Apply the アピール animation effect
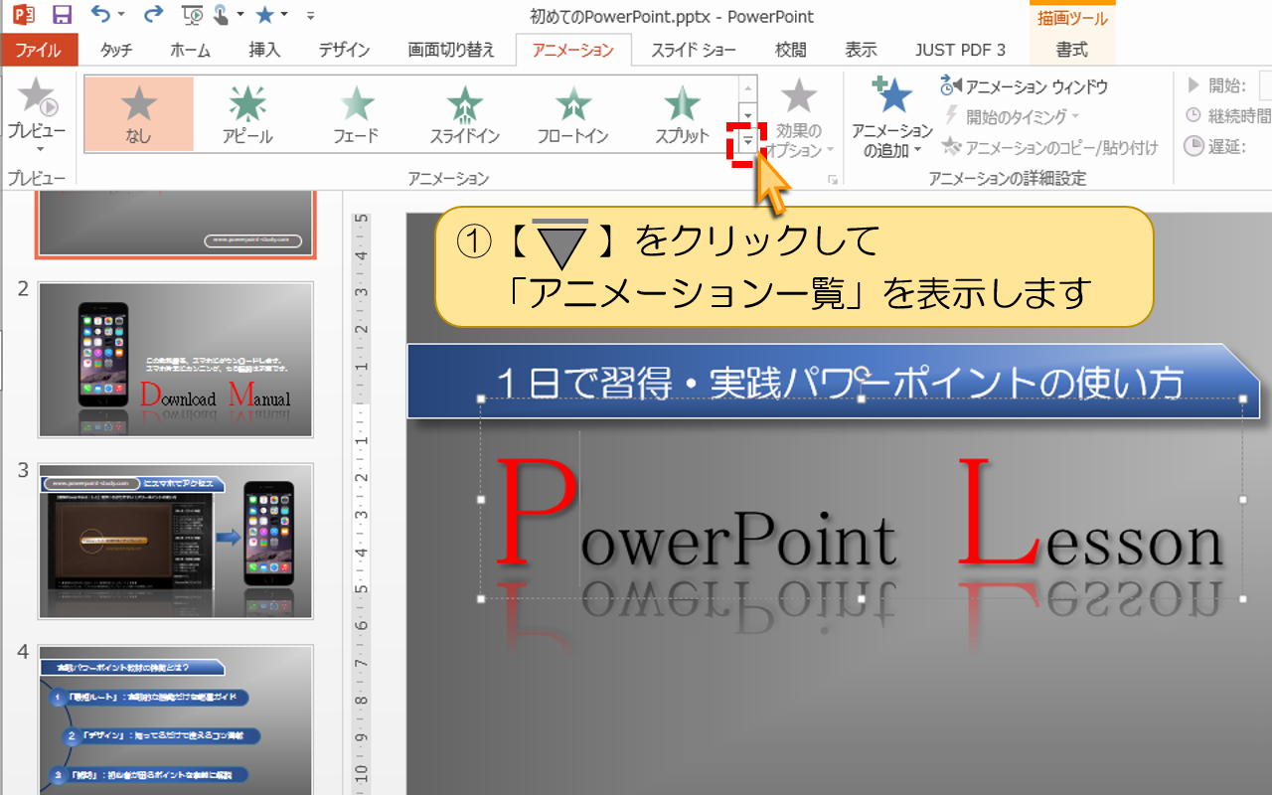The image size is (1272, 795). (247, 113)
